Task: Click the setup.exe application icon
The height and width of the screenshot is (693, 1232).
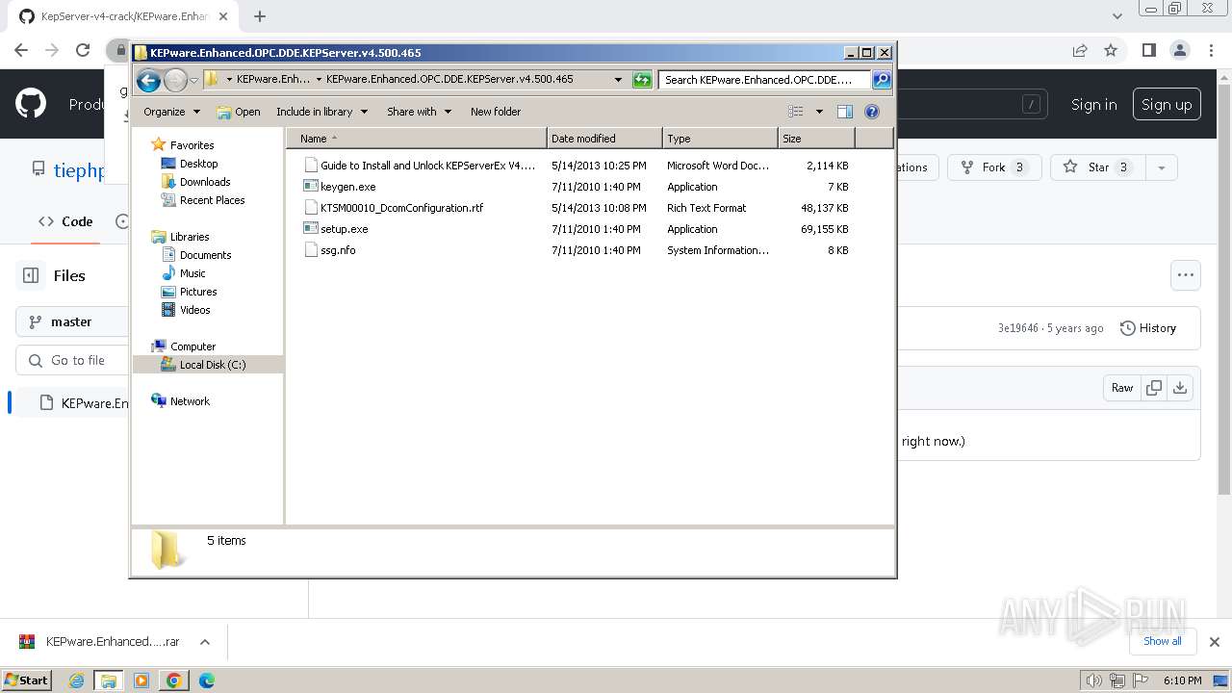Action: click(310, 229)
